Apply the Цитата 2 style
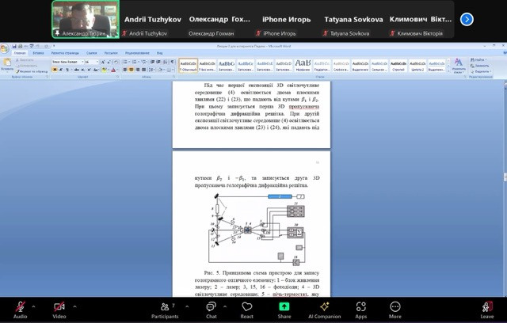Screen dimensions: 507x323 (417, 66)
